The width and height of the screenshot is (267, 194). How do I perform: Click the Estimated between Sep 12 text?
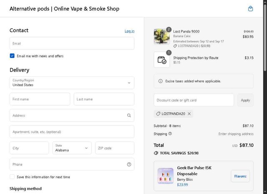point(199,41)
